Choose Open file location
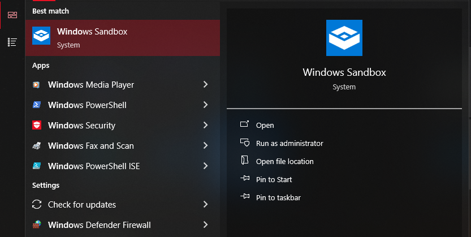This screenshot has width=471, height=237. [x=285, y=161]
